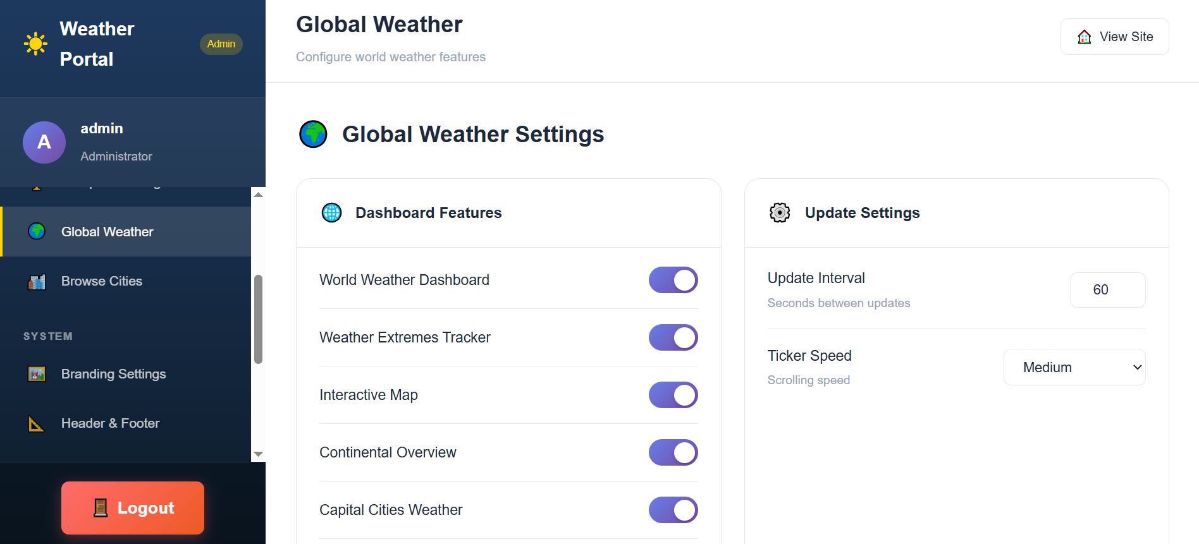The height and width of the screenshot is (544, 1199).
Task: Turn off the Interactive Map switch
Action: [x=673, y=395]
